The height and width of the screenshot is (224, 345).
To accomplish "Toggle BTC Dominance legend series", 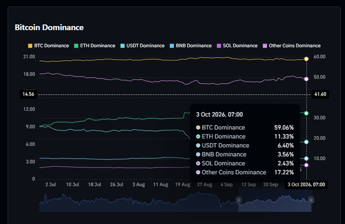I will pos(48,46).
